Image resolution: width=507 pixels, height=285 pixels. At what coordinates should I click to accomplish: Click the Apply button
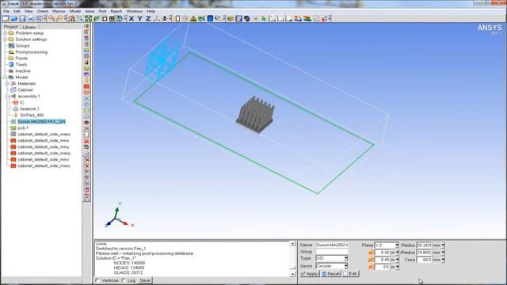310,274
